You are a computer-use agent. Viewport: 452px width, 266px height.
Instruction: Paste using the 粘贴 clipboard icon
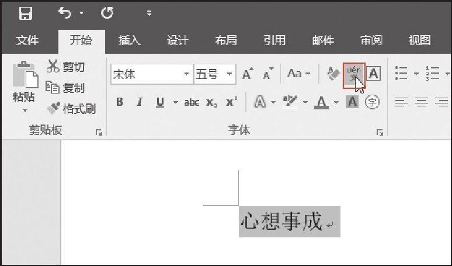25,75
